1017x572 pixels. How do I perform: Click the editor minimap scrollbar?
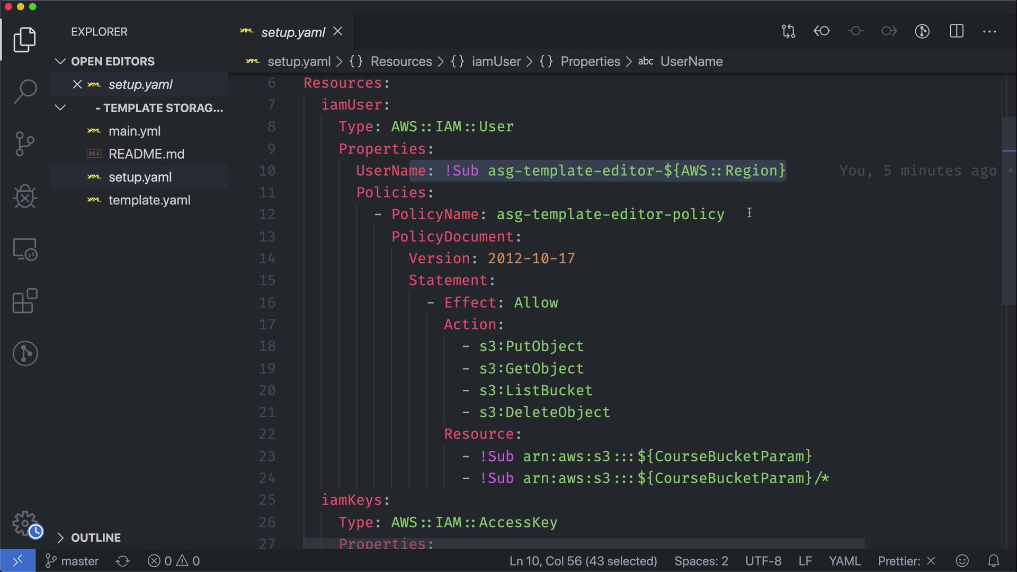pos(1009,212)
